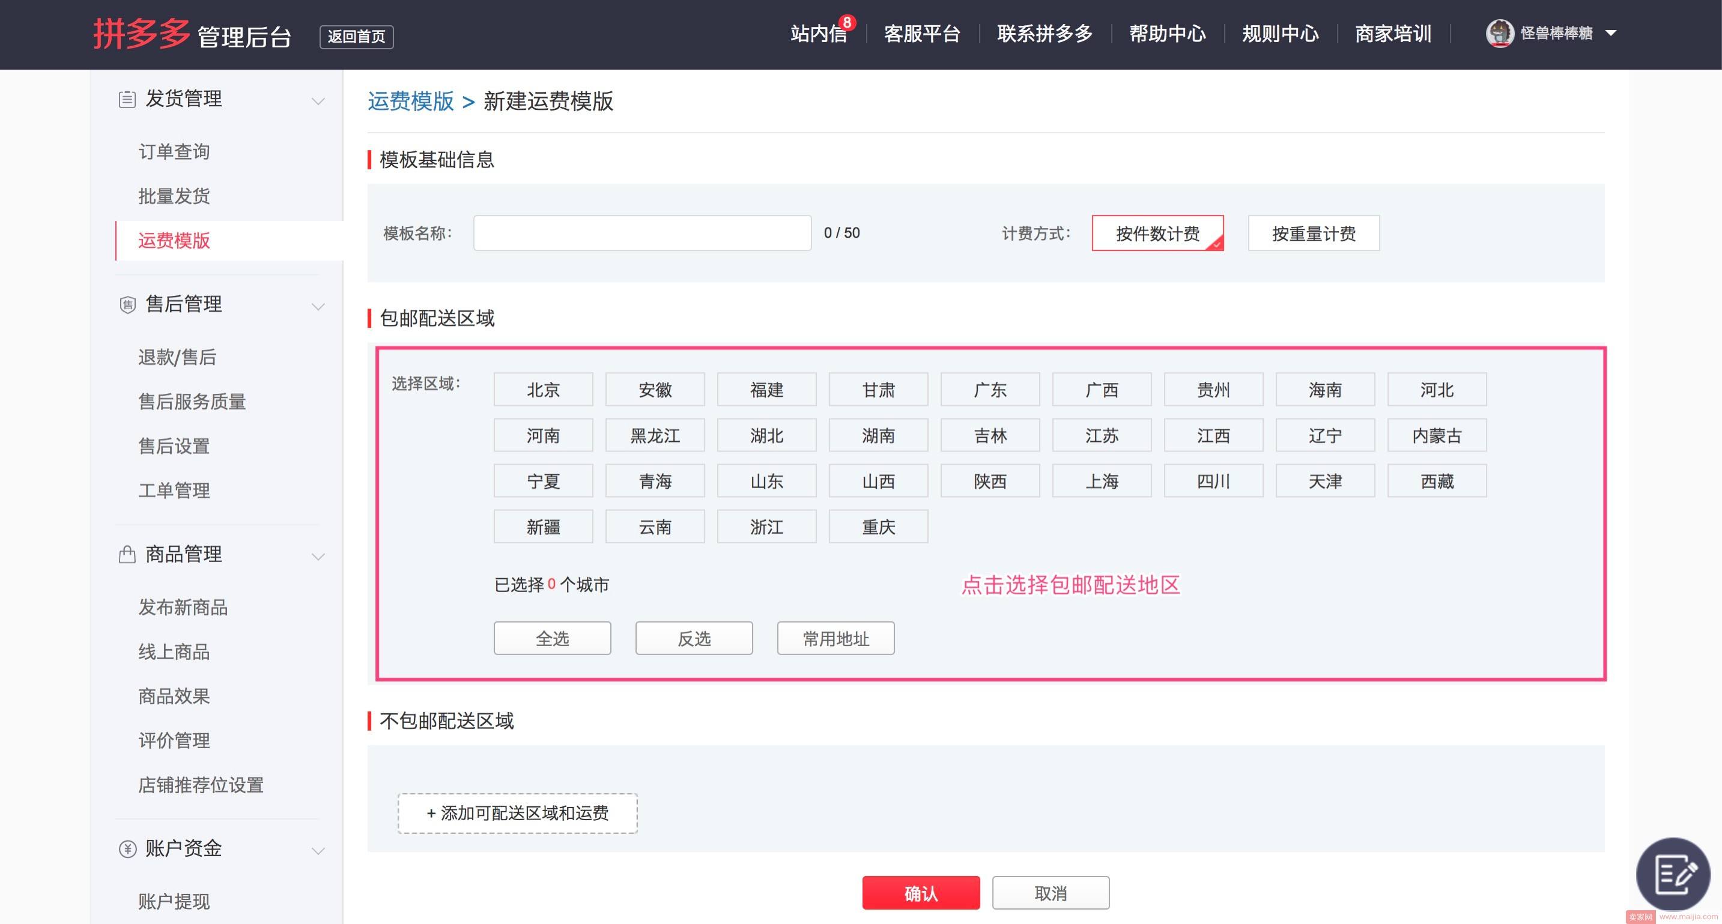The image size is (1722, 924).
Task: Toggle the 新疆 region
Action: click(x=544, y=527)
